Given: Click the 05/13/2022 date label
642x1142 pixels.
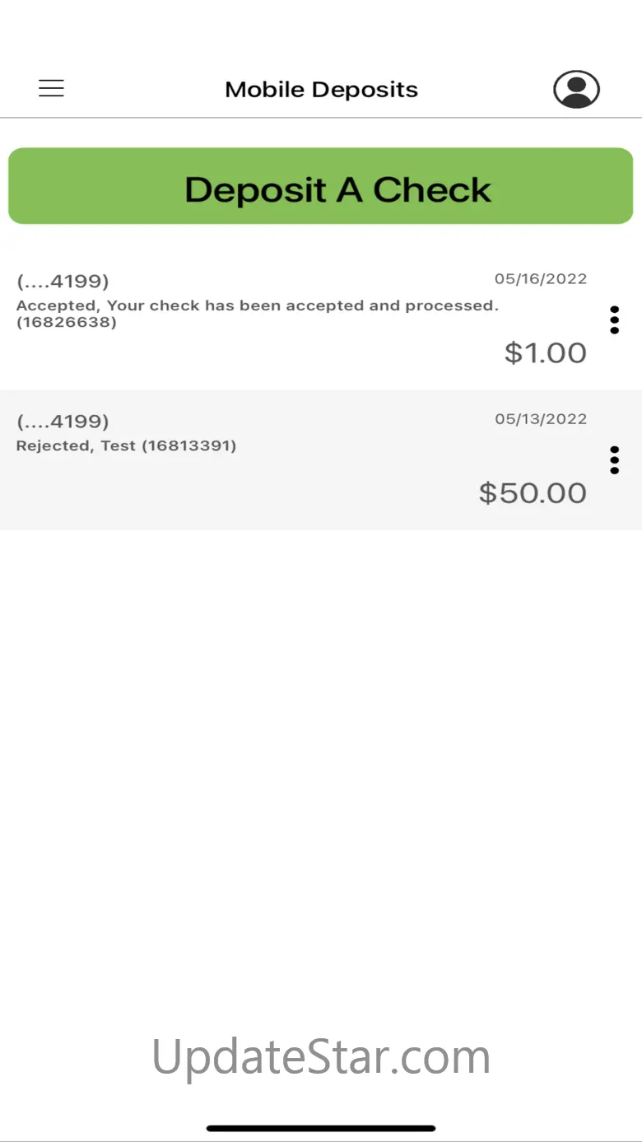Looking at the screenshot, I should click(x=541, y=419).
